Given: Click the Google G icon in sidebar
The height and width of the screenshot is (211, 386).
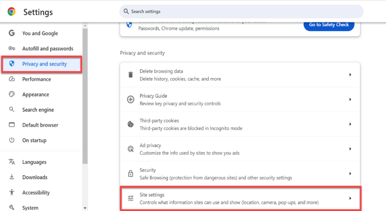Looking at the screenshot, I should 12,33.
